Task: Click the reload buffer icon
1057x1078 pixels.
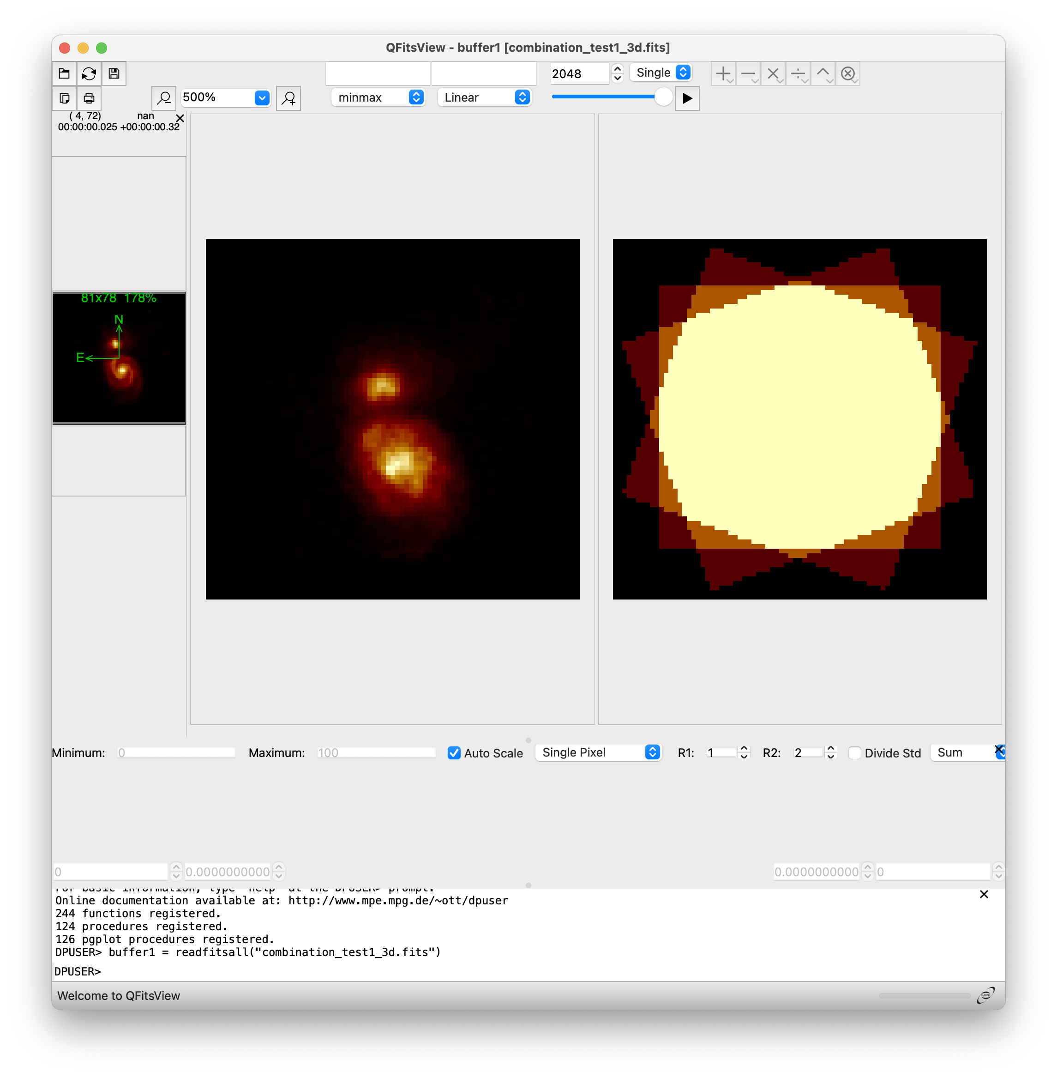Action: 89,74
